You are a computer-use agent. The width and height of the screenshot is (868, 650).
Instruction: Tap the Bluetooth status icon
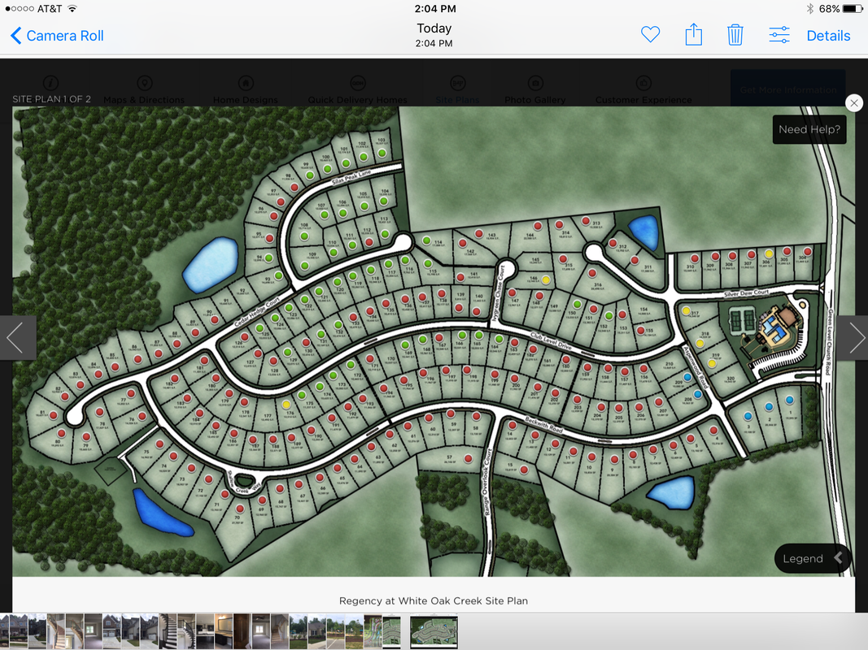point(809,9)
